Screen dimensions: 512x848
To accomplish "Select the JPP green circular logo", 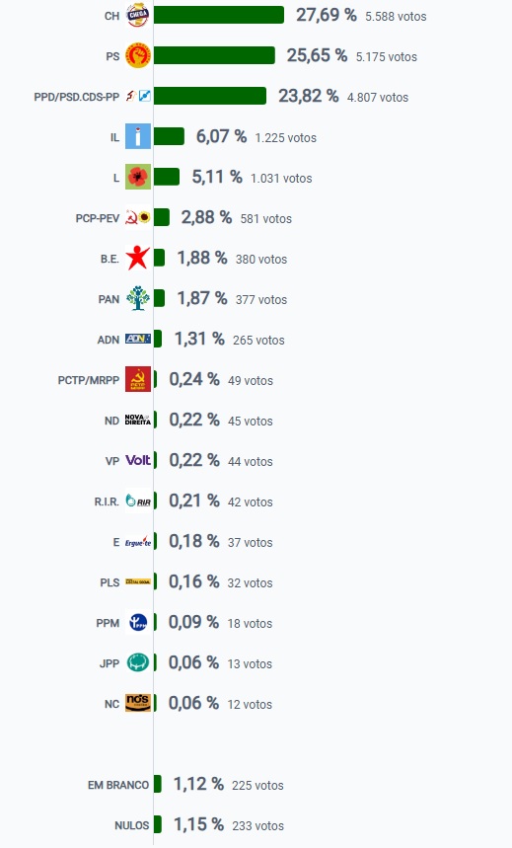I will point(138,662).
